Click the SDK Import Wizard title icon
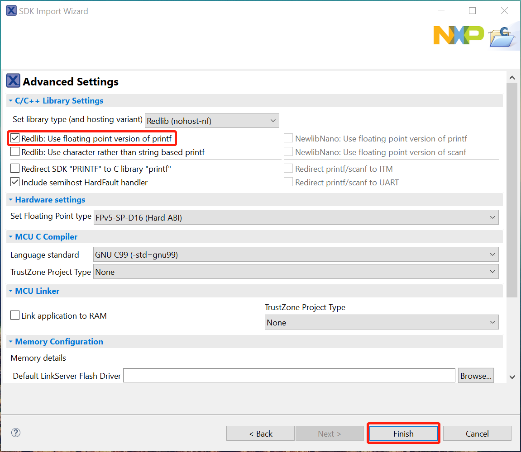The width and height of the screenshot is (521, 452). [11, 11]
